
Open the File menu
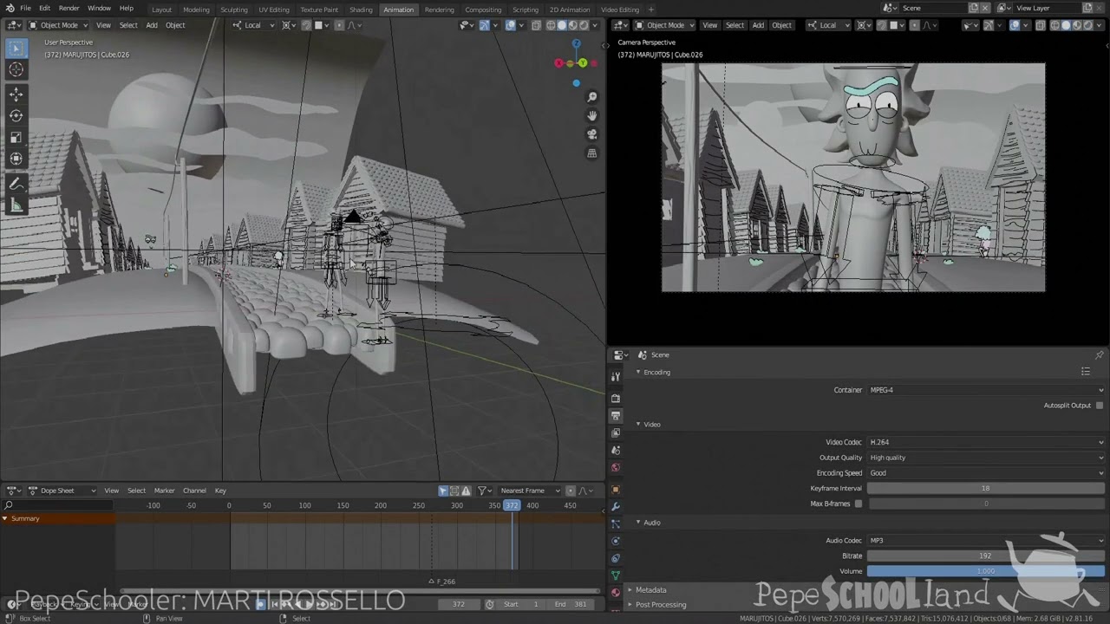pyautogui.click(x=25, y=8)
